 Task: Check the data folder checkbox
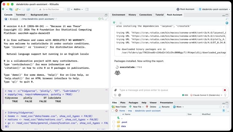(x=114, y=126)
